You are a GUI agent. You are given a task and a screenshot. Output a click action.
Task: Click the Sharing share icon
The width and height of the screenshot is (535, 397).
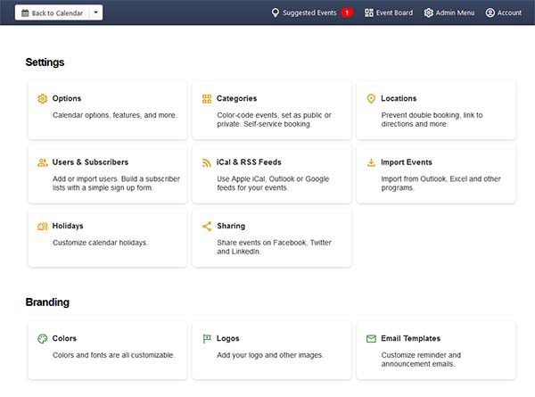207,227
